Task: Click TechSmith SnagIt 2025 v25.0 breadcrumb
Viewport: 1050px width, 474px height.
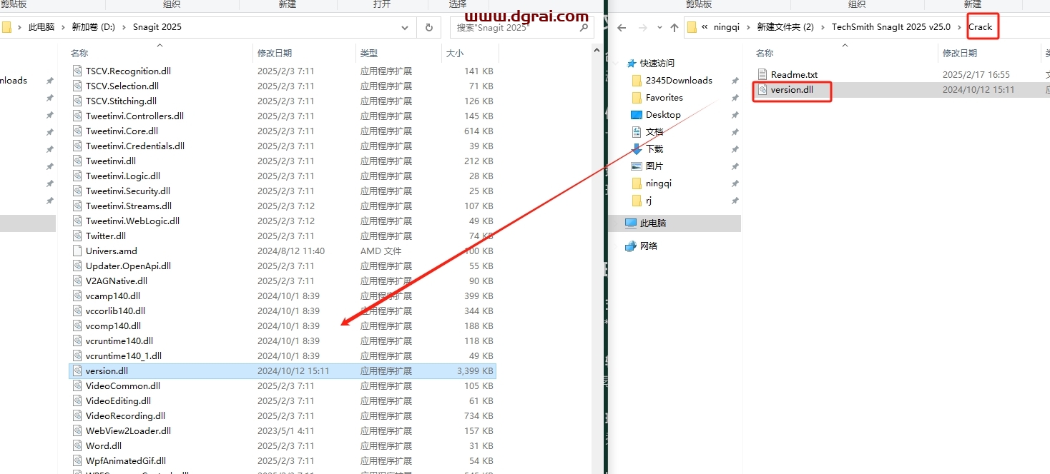Action: (x=891, y=27)
